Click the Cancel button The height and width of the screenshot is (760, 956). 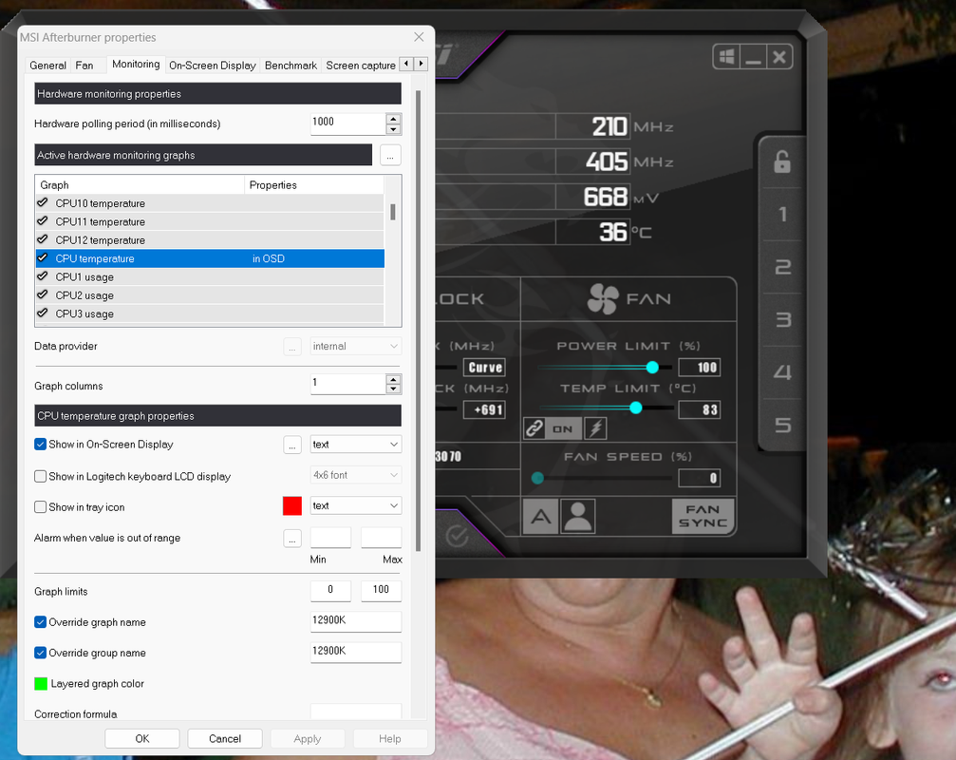225,739
